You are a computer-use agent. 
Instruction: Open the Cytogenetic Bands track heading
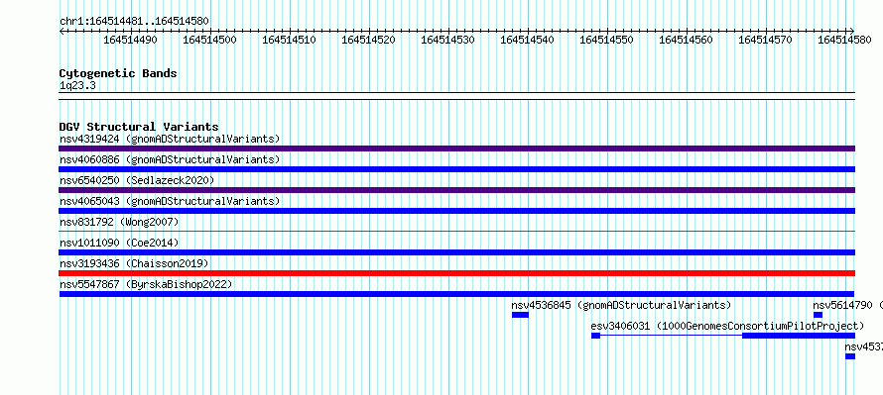118,73
